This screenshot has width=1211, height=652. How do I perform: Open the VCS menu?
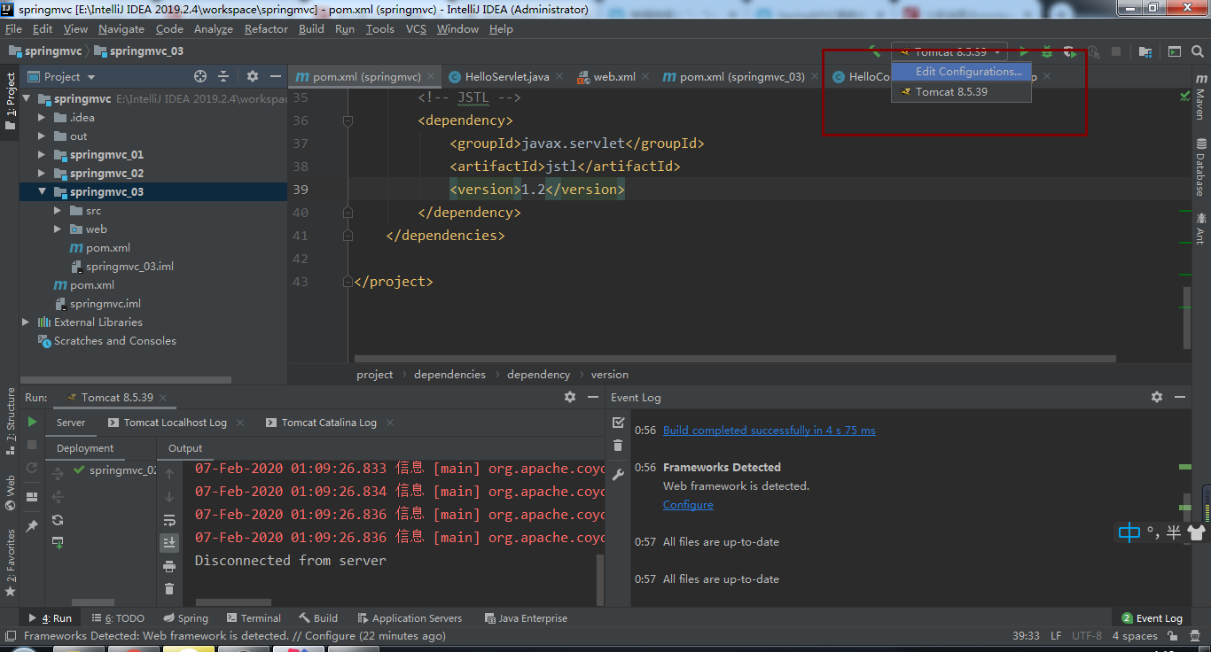tap(416, 29)
